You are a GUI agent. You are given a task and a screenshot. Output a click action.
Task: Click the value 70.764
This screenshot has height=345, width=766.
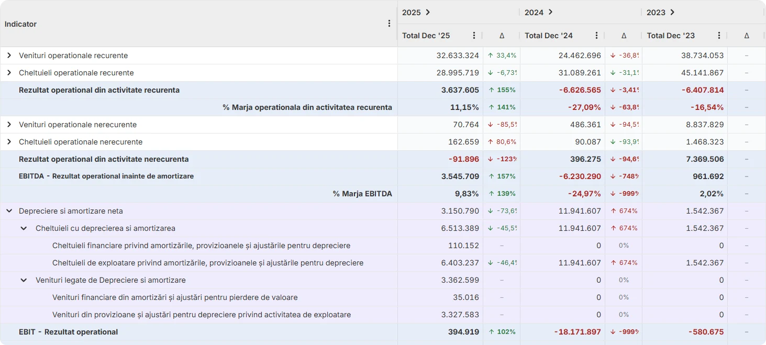pyautogui.click(x=466, y=125)
